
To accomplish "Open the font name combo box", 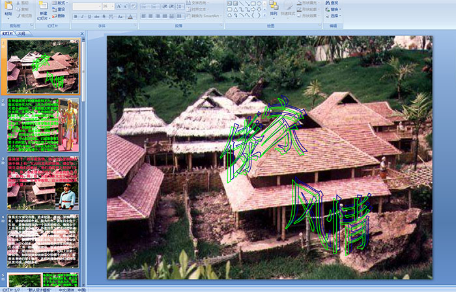I will click(87, 6).
